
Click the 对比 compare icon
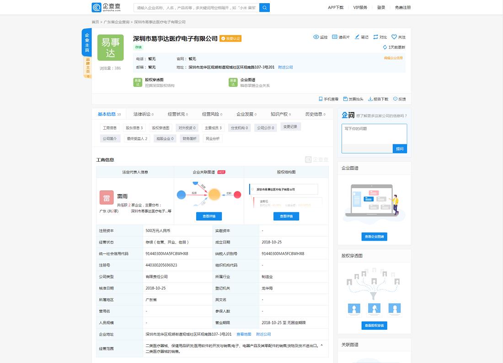[x=376, y=37]
